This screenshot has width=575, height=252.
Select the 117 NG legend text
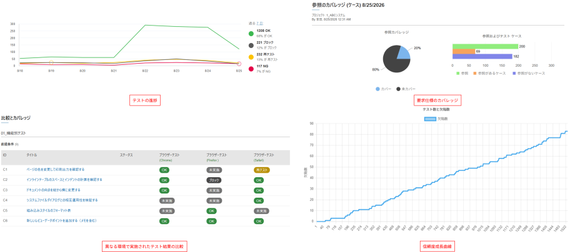coord(263,66)
